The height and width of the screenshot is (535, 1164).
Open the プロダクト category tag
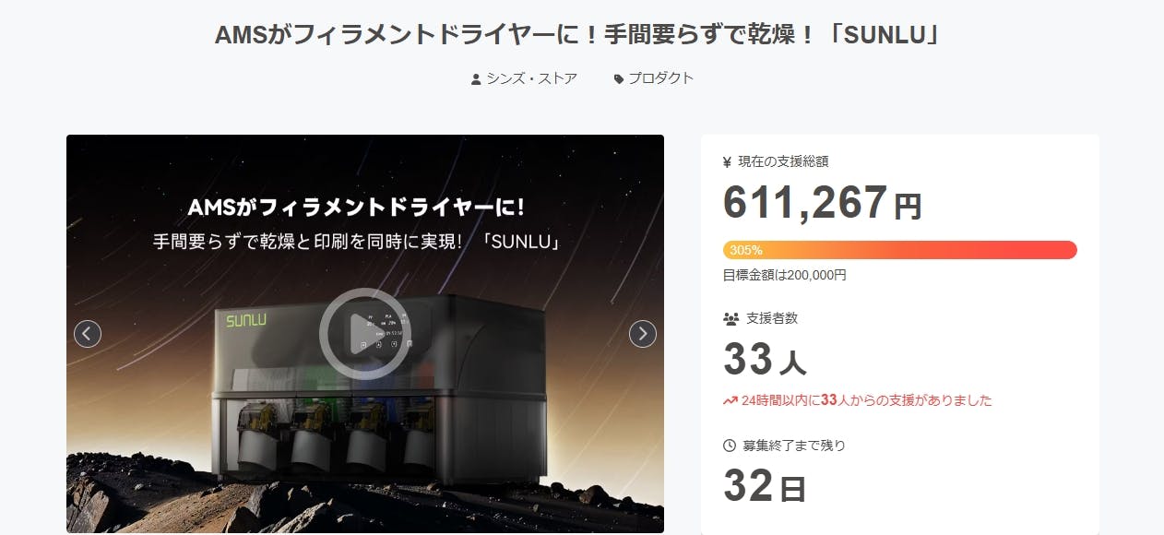(660, 78)
